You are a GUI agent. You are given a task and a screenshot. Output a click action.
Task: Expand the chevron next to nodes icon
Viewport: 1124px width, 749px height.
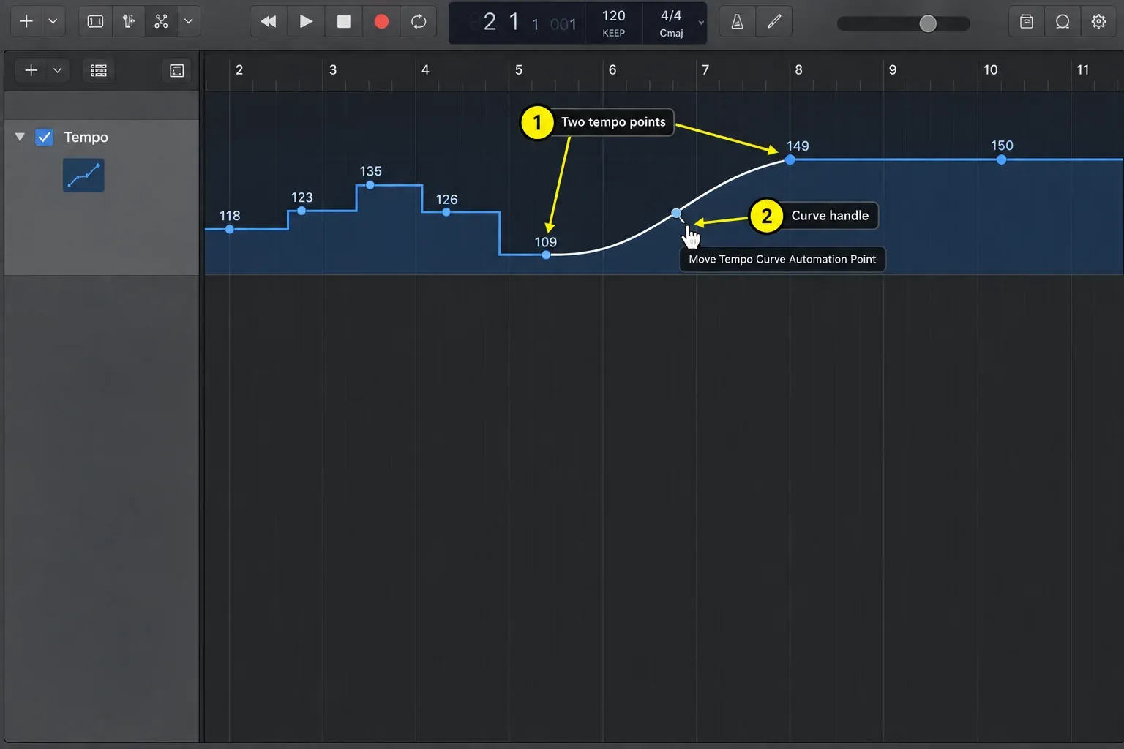[x=189, y=21]
